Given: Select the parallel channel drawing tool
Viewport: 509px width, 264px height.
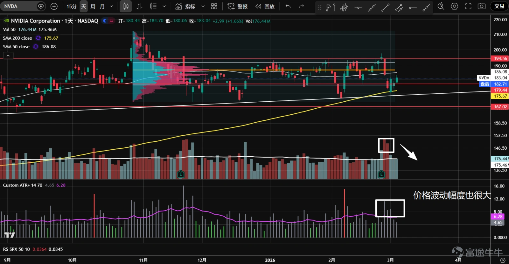Looking at the screenshot, I should click(x=399, y=7).
